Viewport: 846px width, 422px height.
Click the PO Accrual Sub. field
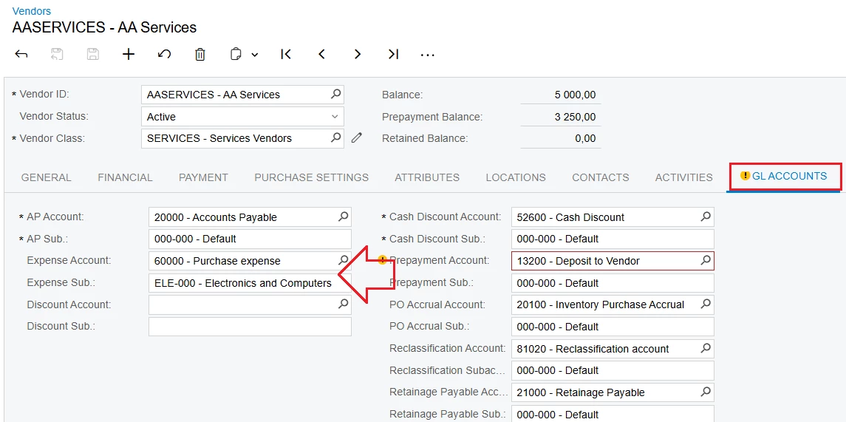point(613,327)
